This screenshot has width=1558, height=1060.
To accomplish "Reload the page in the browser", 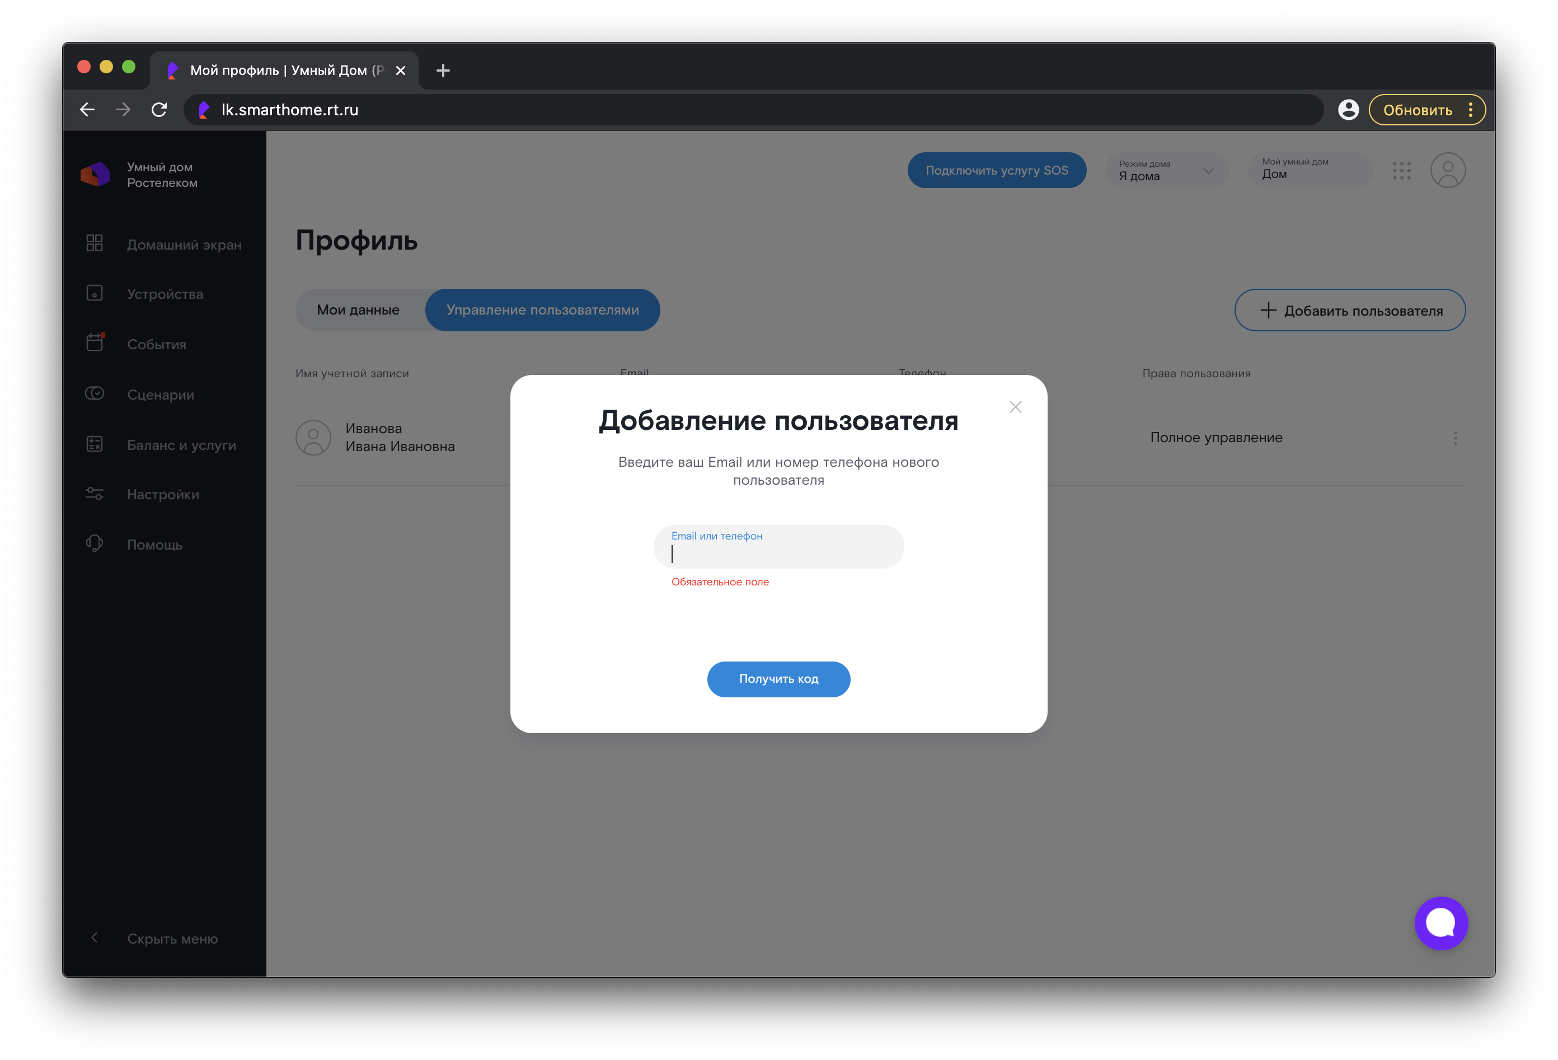I will pyautogui.click(x=159, y=109).
